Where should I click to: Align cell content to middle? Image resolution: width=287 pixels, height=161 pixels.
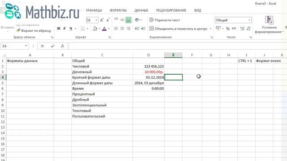tap(122, 20)
